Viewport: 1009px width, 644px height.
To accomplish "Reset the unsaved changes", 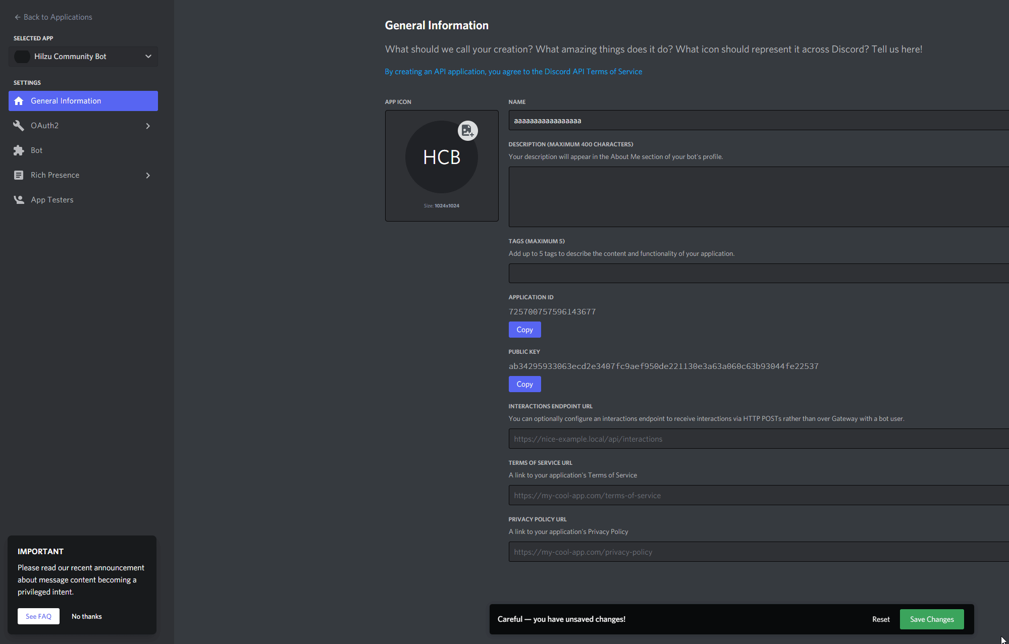I will click(x=880, y=619).
